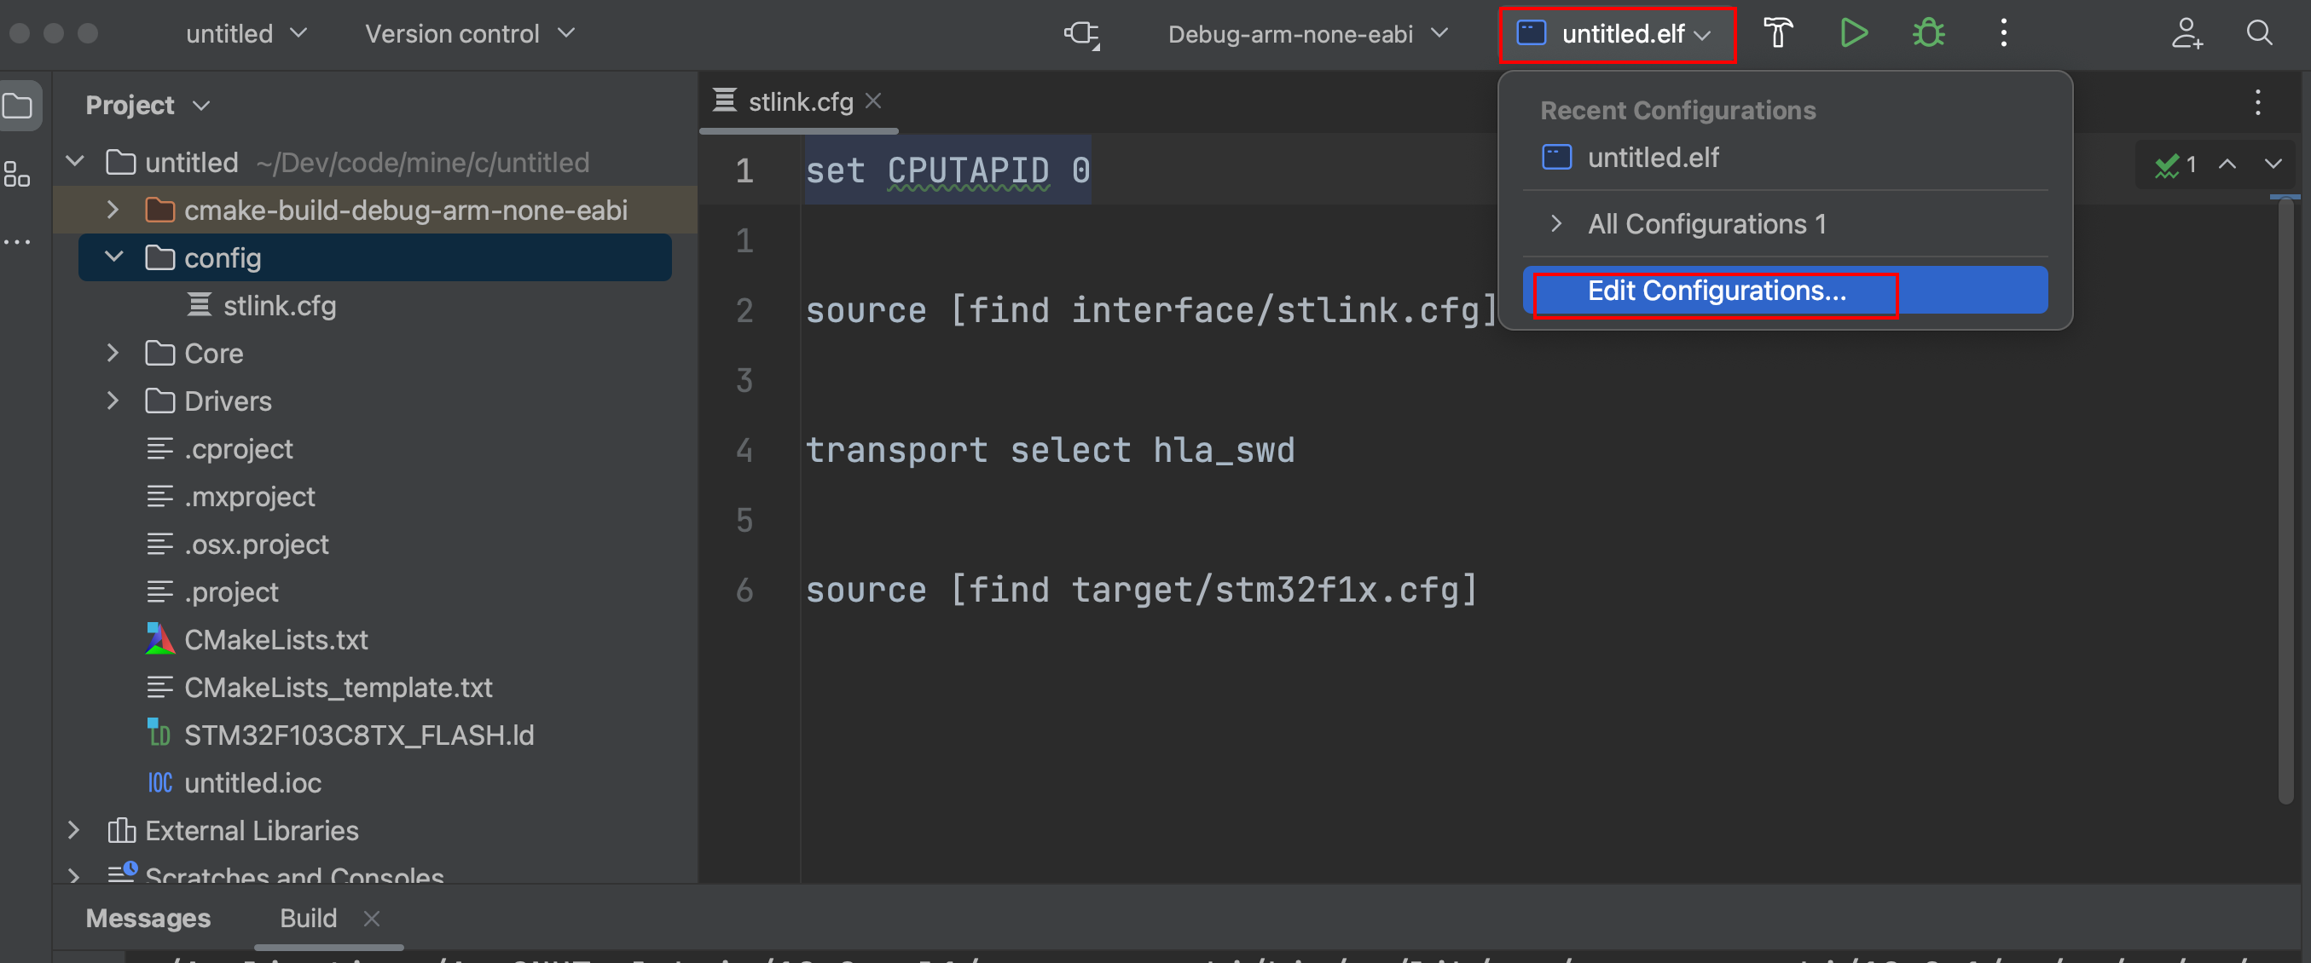Collapse the config folder

point(114,257)
